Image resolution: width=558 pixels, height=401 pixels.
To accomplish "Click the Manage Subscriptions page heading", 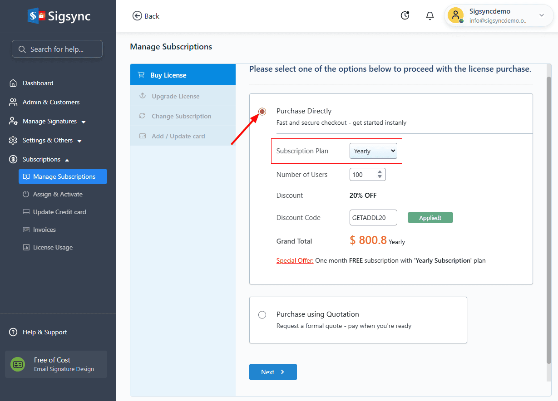I will tap(171, 47).
